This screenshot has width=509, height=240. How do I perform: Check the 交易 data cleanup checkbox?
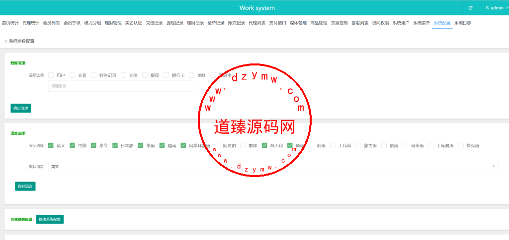(72, 75)
